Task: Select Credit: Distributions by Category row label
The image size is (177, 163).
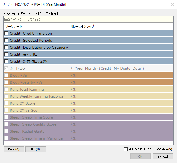Action: point(39,48)
